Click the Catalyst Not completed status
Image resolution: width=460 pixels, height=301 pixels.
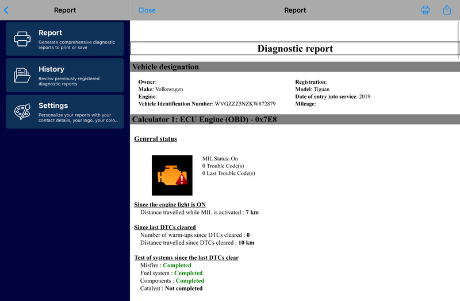(183, 288)
